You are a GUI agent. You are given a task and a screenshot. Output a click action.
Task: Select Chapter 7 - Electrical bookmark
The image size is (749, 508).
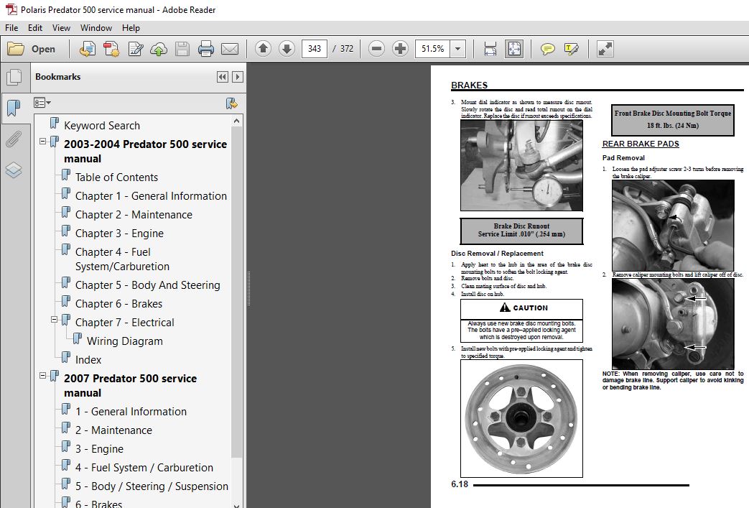[125, 323]
